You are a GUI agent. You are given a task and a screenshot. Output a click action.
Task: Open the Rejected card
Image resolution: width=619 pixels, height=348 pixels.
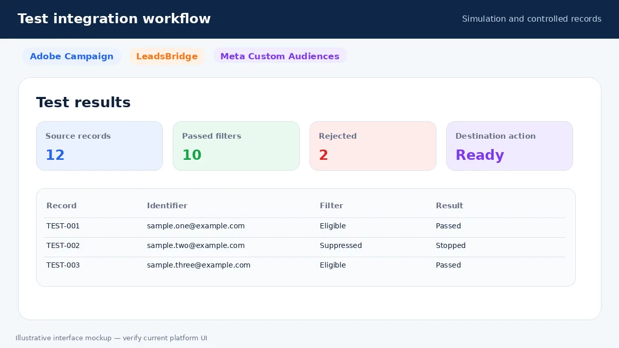click(373, 146)
